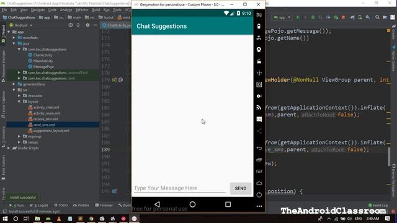
Task: Click Genymotion power button icon
Action: [x=259, y=195]
